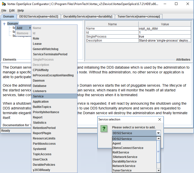Switch to the DurabilityService[name=durability] tab

[88, 17]
